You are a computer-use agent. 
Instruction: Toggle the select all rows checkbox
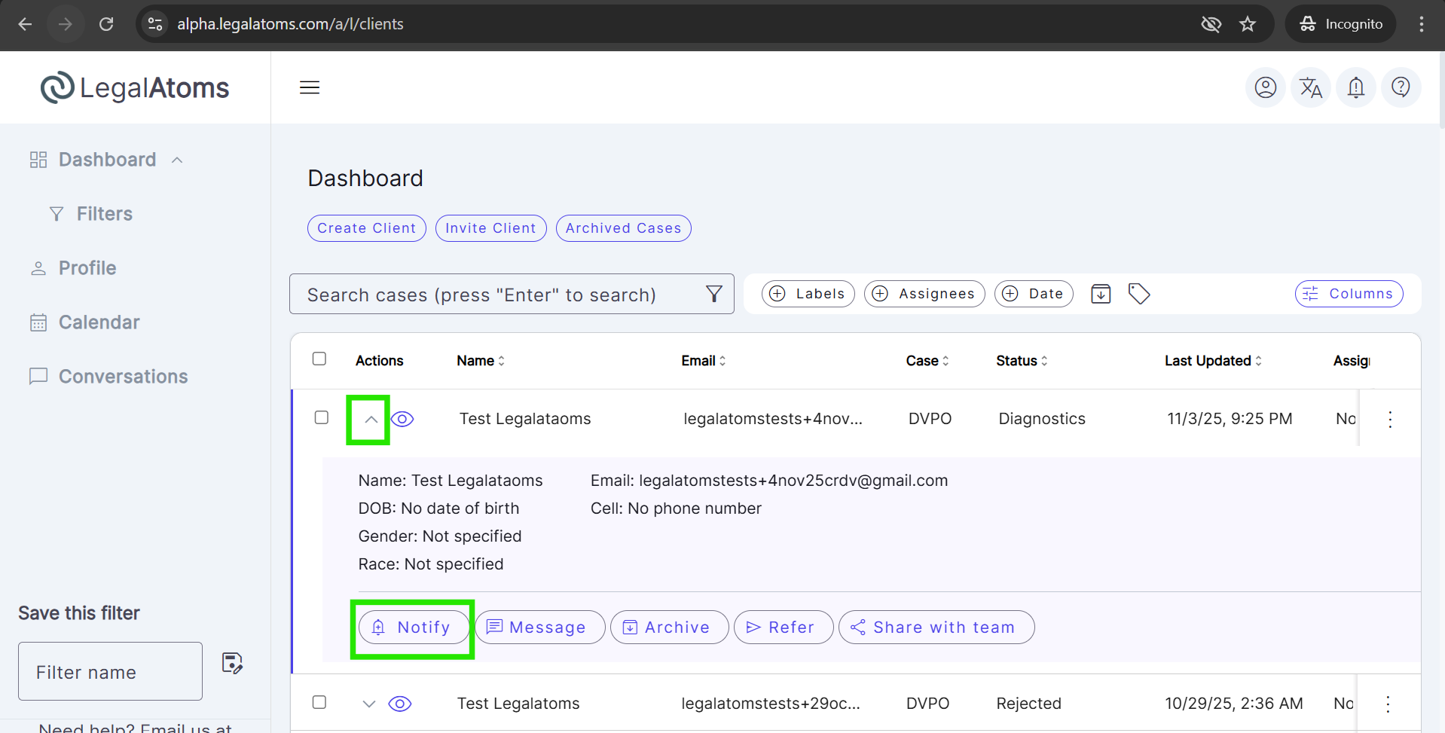pyautogui.click(x=319, y=359)
